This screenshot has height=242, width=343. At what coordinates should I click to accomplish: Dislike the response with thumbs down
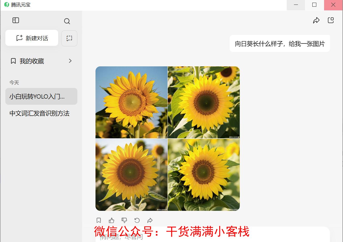pyautogui.click(x=124, y=220)
